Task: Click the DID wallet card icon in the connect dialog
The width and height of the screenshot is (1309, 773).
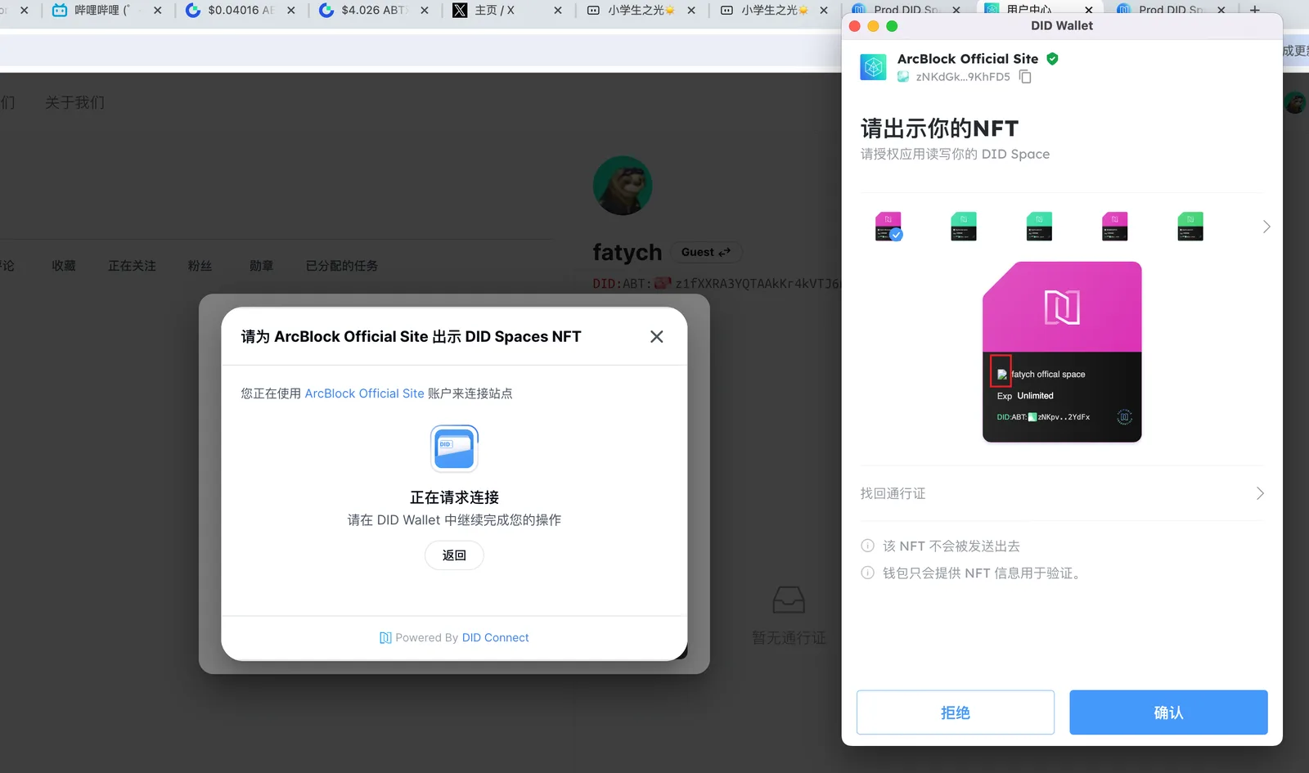Action: tap(455, 448)
